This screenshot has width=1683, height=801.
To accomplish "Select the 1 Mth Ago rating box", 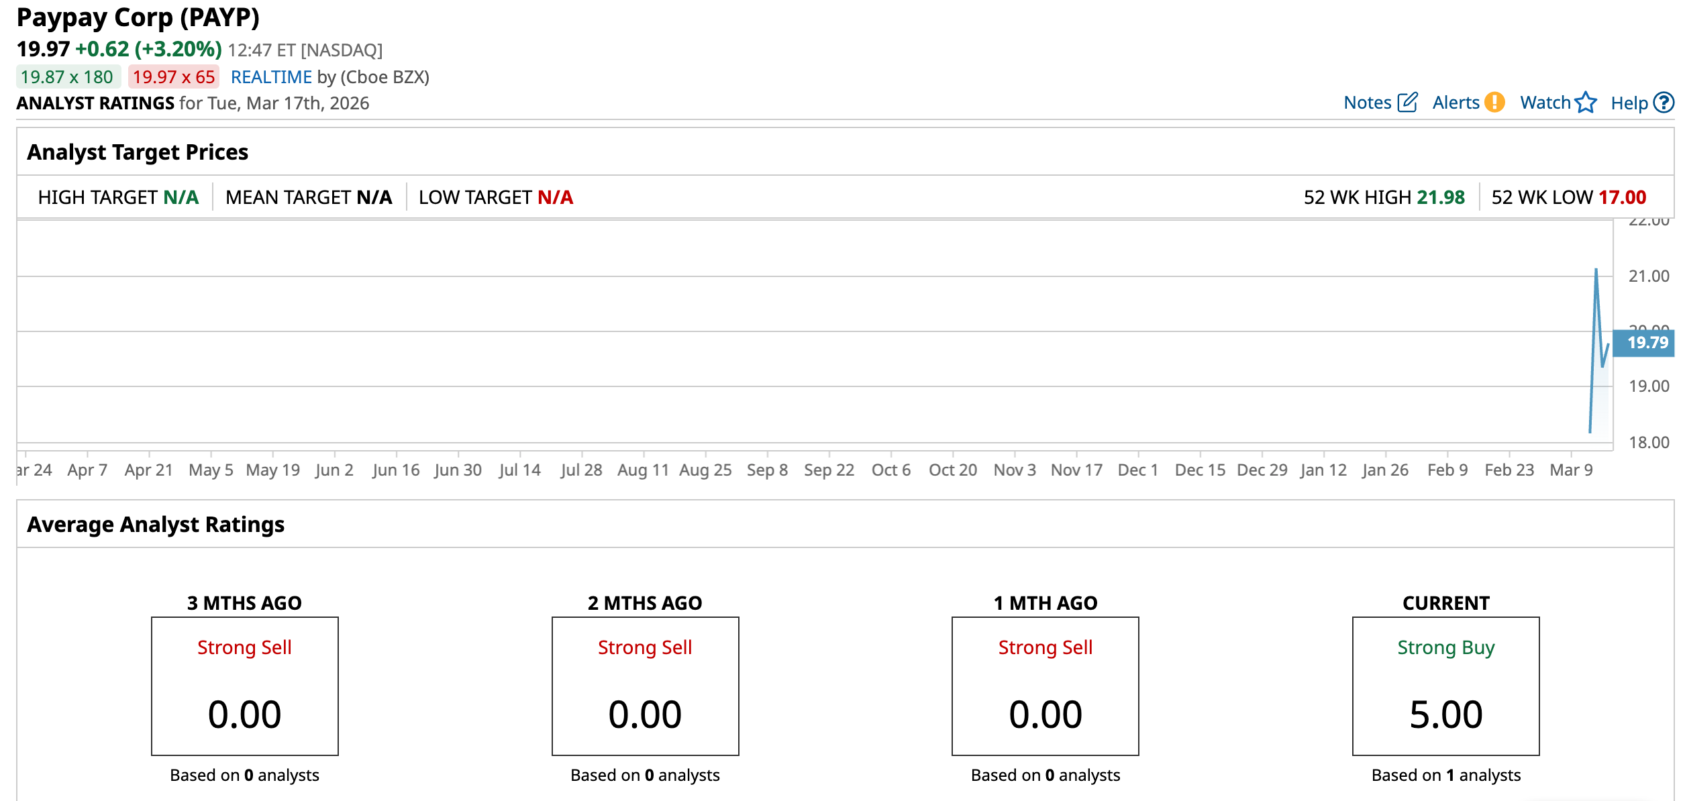I will pyautogui.click(x=1045, y=686).
